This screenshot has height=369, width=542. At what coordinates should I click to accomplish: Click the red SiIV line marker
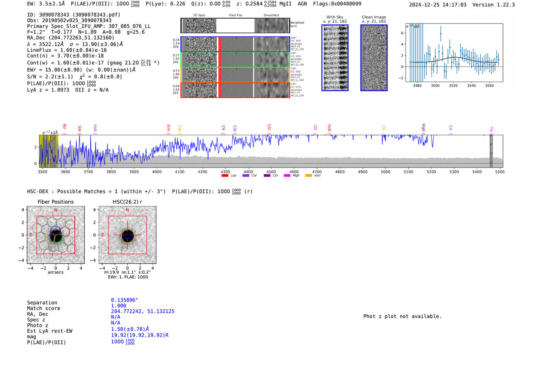[168, 129]
